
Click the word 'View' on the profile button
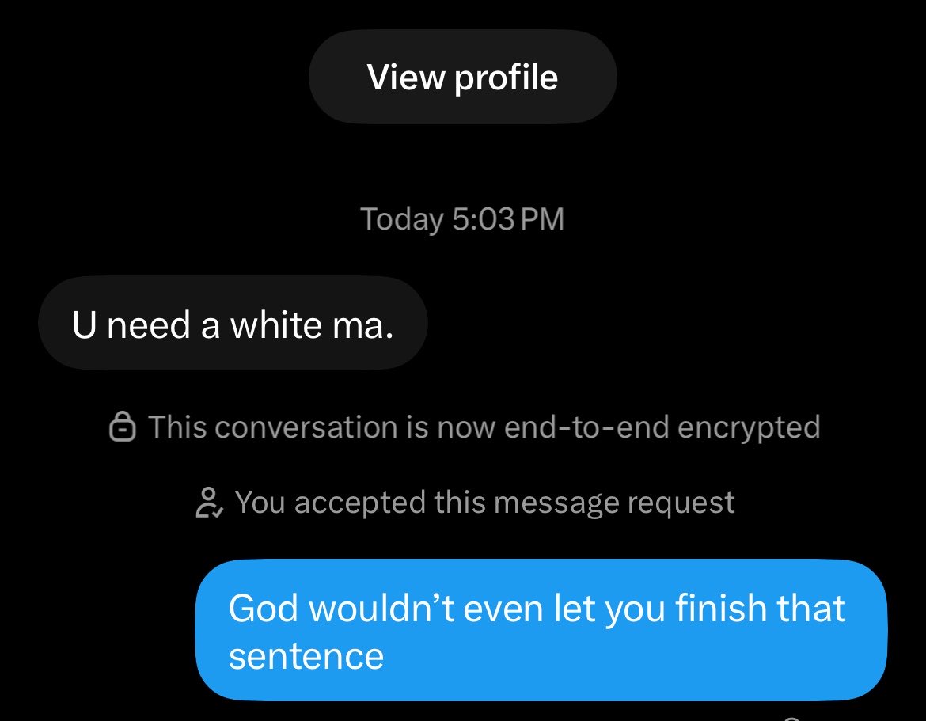[406, 77]
